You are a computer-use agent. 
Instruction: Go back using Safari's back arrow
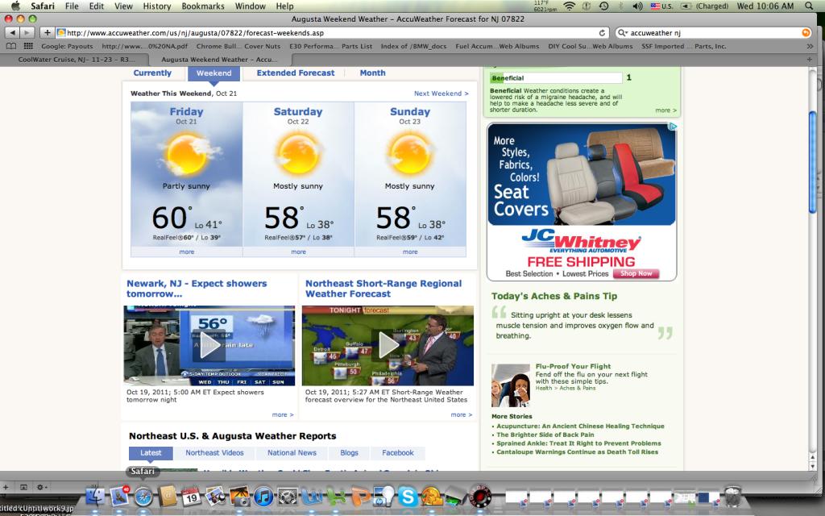tap(11, 32)
